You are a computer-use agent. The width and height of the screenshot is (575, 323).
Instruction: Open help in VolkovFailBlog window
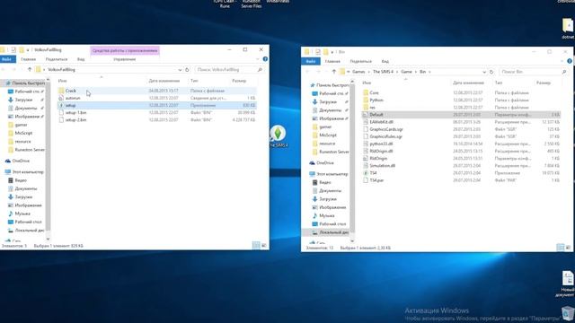click(x=265, y=59)
